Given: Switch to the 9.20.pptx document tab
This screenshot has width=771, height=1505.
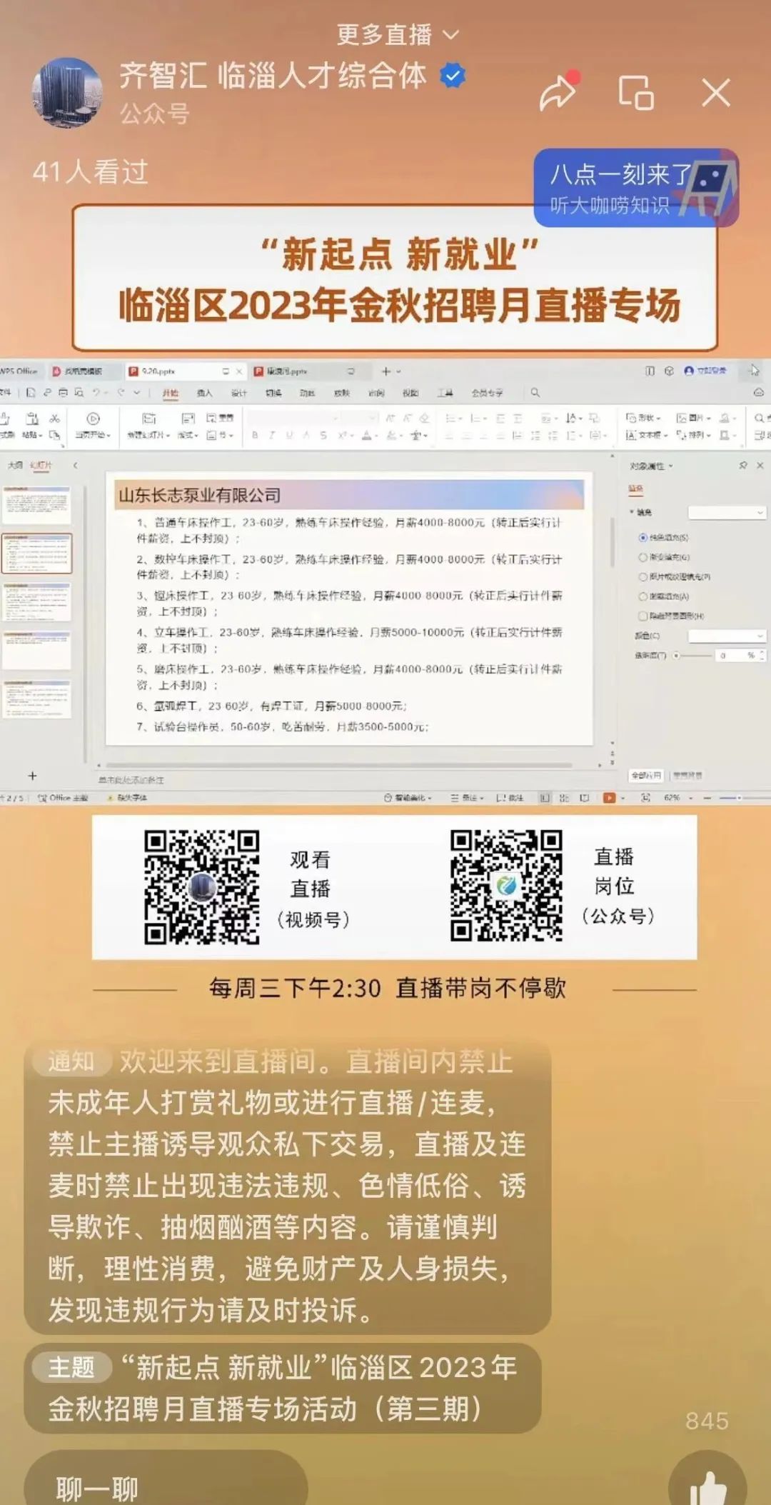Looking at the screenshot, I should click(x=184, y=371).
